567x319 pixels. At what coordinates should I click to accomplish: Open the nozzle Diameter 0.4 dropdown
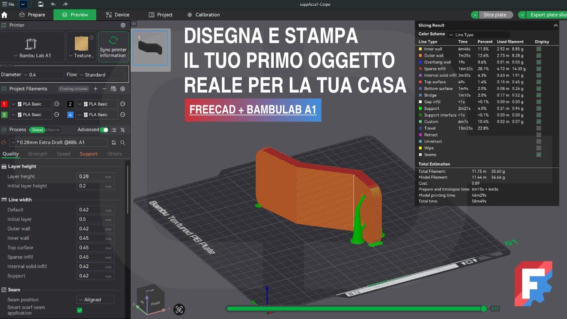pyautogui.click(x=43, y=75)
